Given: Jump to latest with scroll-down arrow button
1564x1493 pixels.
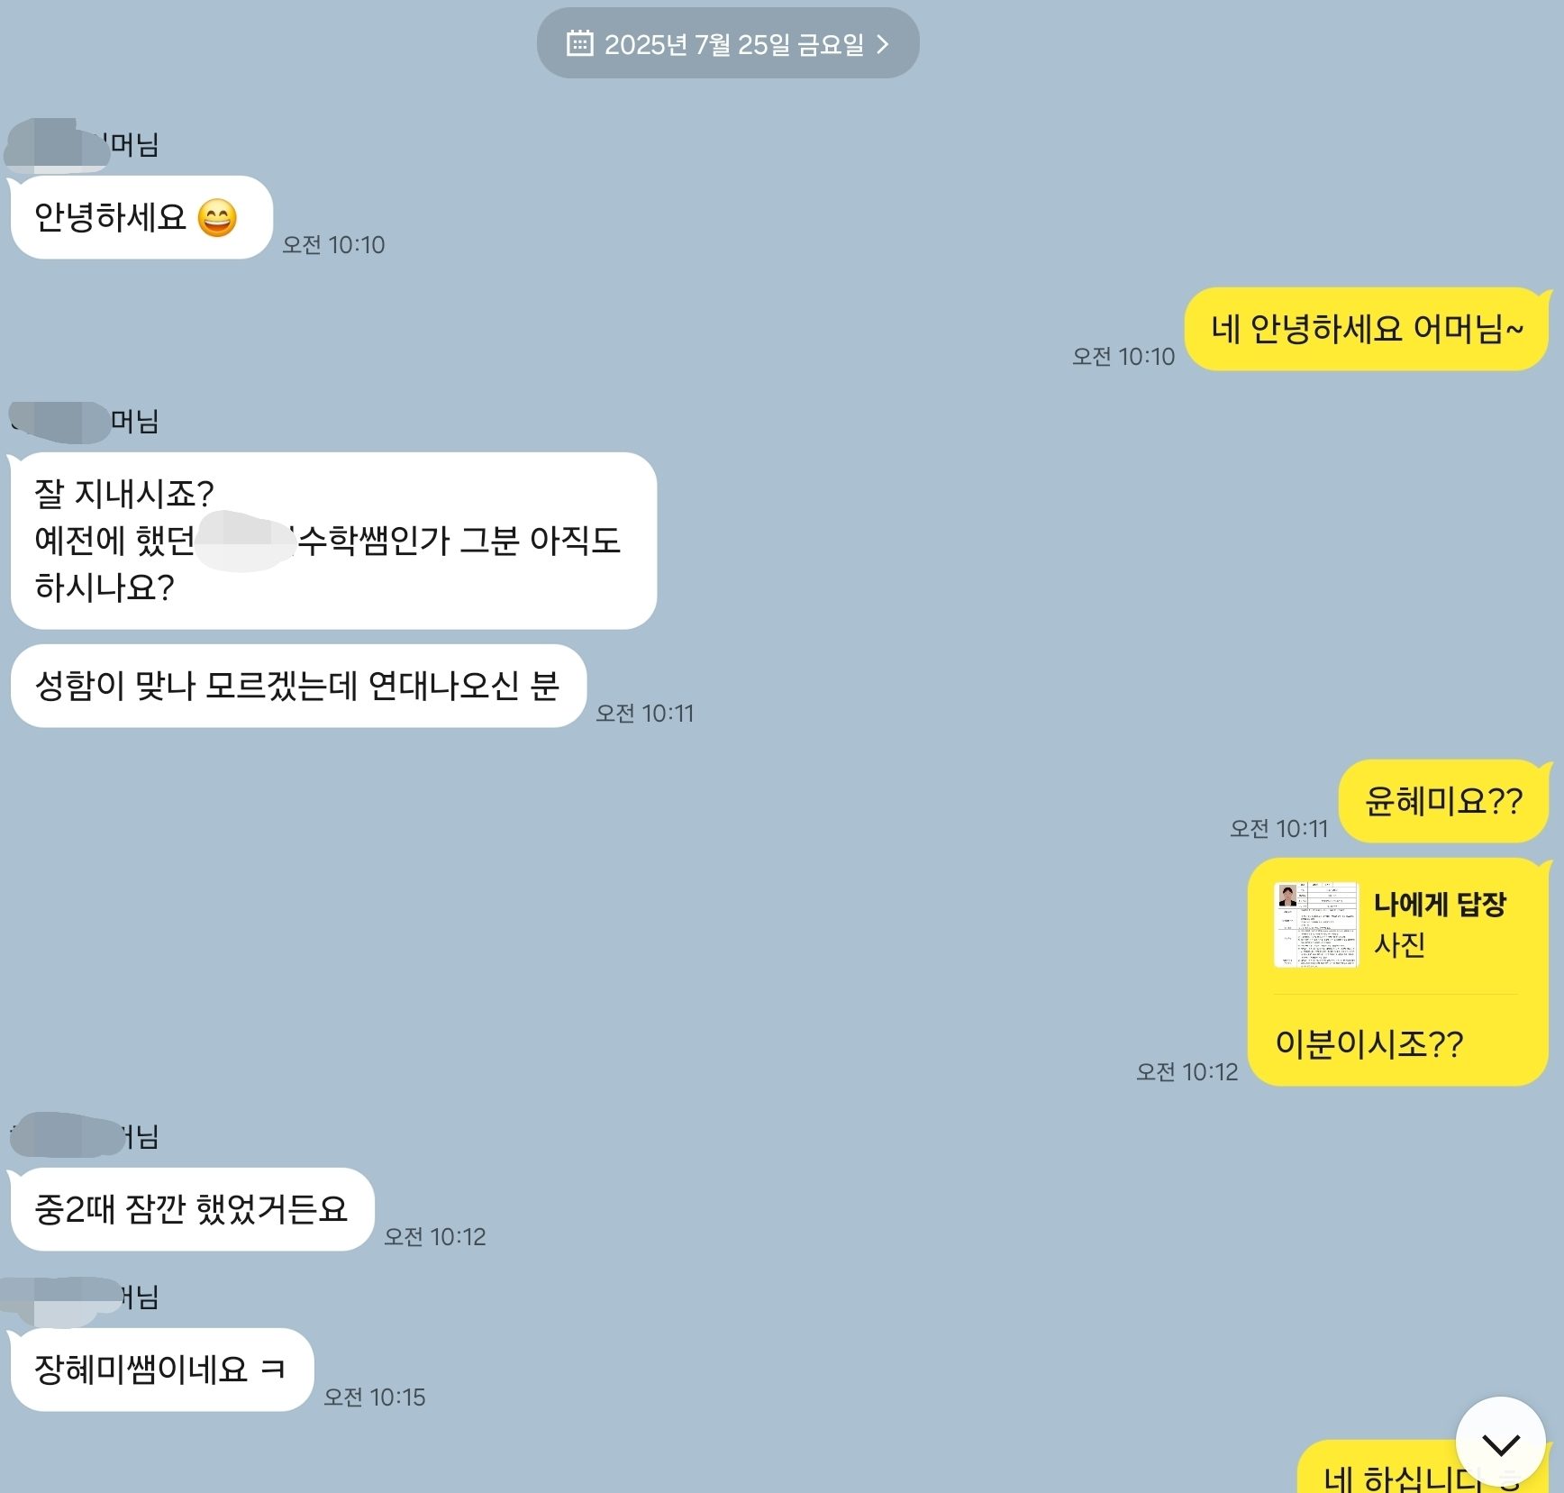Looking at the screenshot, I should click(1500, 1443).
